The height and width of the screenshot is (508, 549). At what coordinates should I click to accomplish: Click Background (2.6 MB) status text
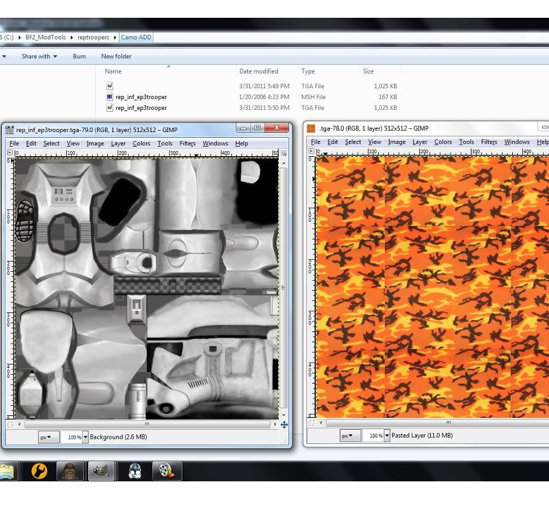[x=118, y=437]
